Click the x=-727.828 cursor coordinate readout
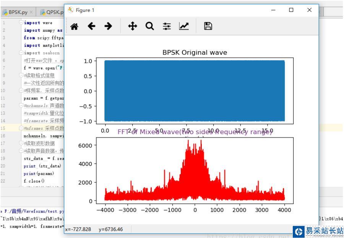Viewport: 344px width, 238px height. tap(78, 230)
